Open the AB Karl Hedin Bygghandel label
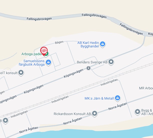 [88, 44]
